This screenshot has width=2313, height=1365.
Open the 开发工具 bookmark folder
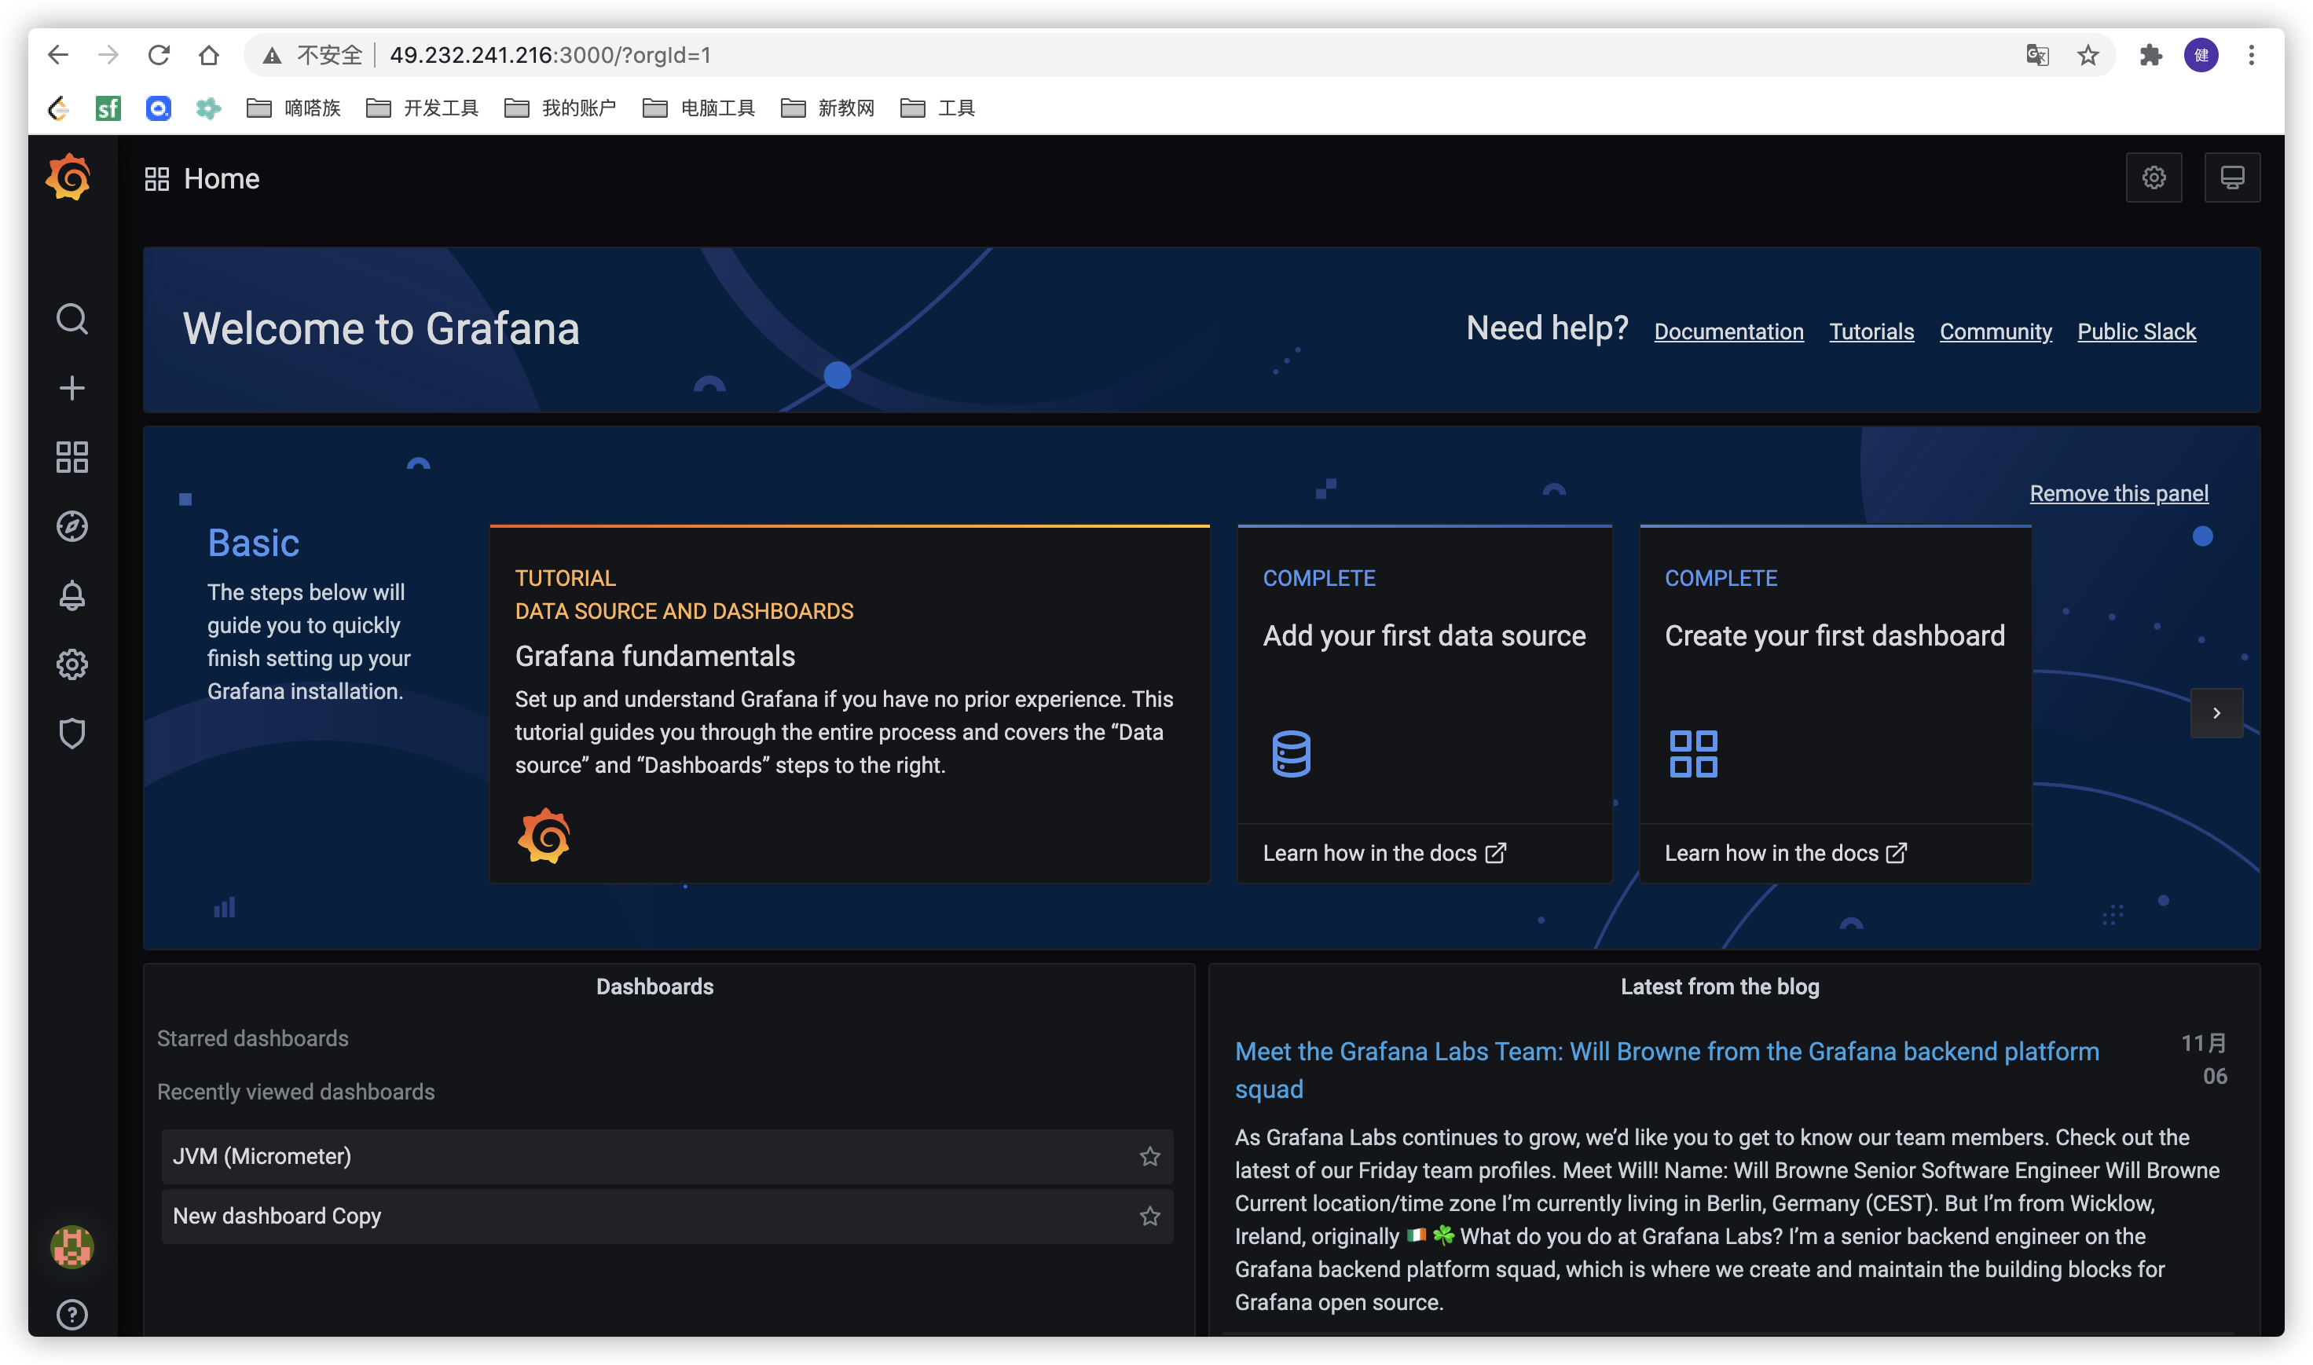pyautogui.click(x=423, y=108)
